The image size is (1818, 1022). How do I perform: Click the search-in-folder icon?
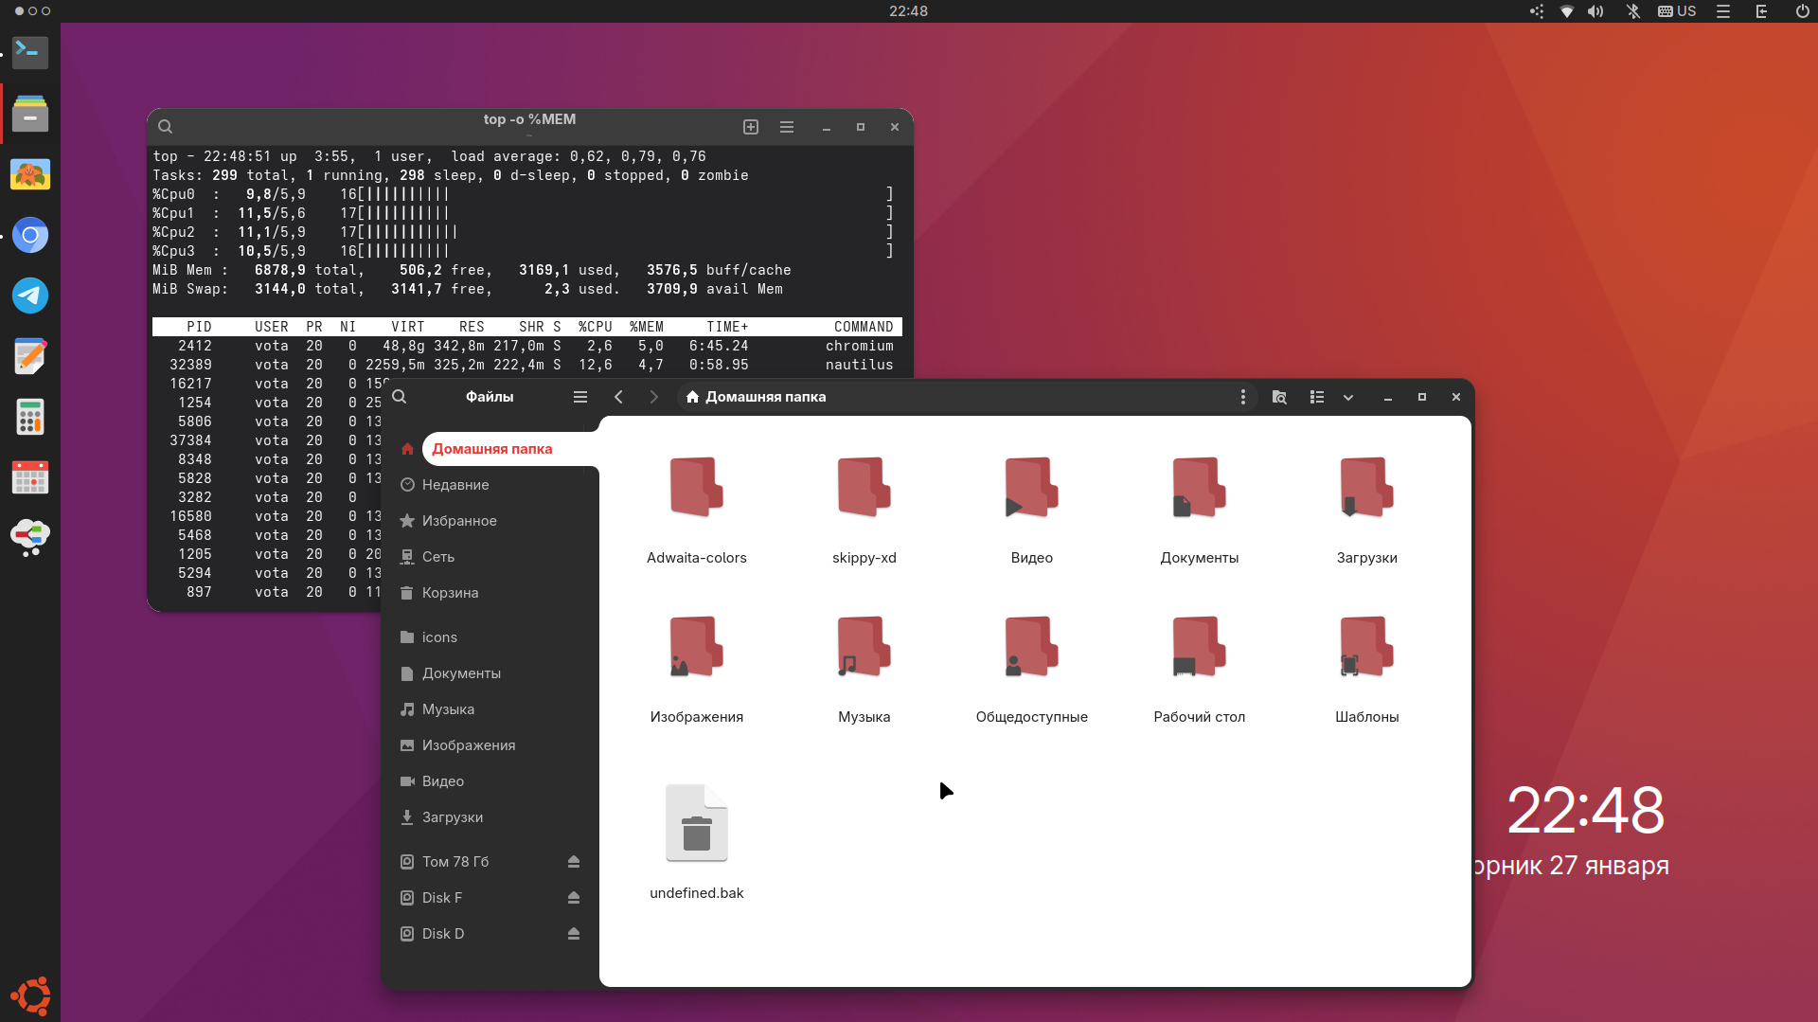tap(1279, 397)
